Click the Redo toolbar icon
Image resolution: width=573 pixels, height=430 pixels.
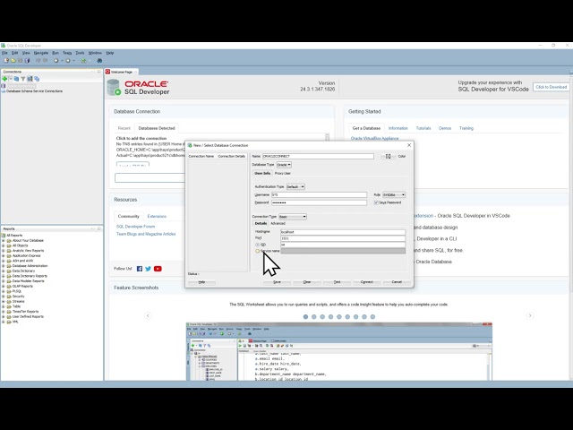pos(45,61)
